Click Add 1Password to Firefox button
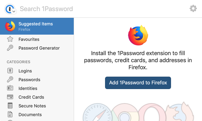 point(138,83)
